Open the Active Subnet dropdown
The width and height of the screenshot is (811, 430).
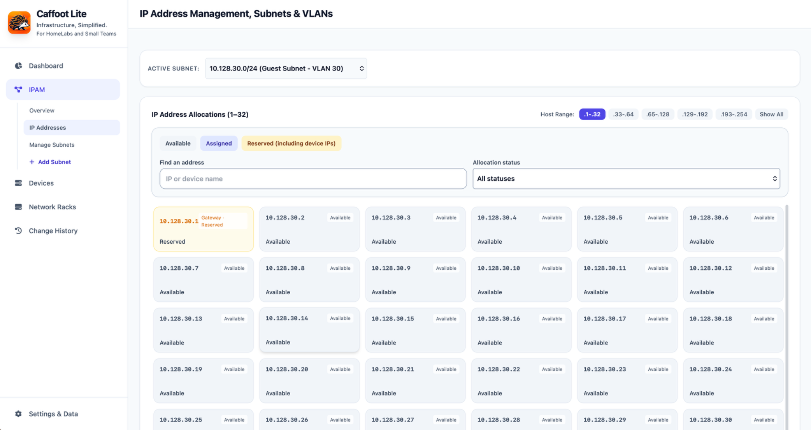pos(286,68)
